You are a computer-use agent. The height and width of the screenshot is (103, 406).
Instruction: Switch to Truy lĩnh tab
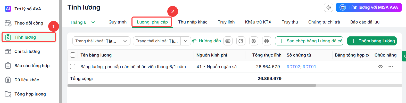coord(226,22)
